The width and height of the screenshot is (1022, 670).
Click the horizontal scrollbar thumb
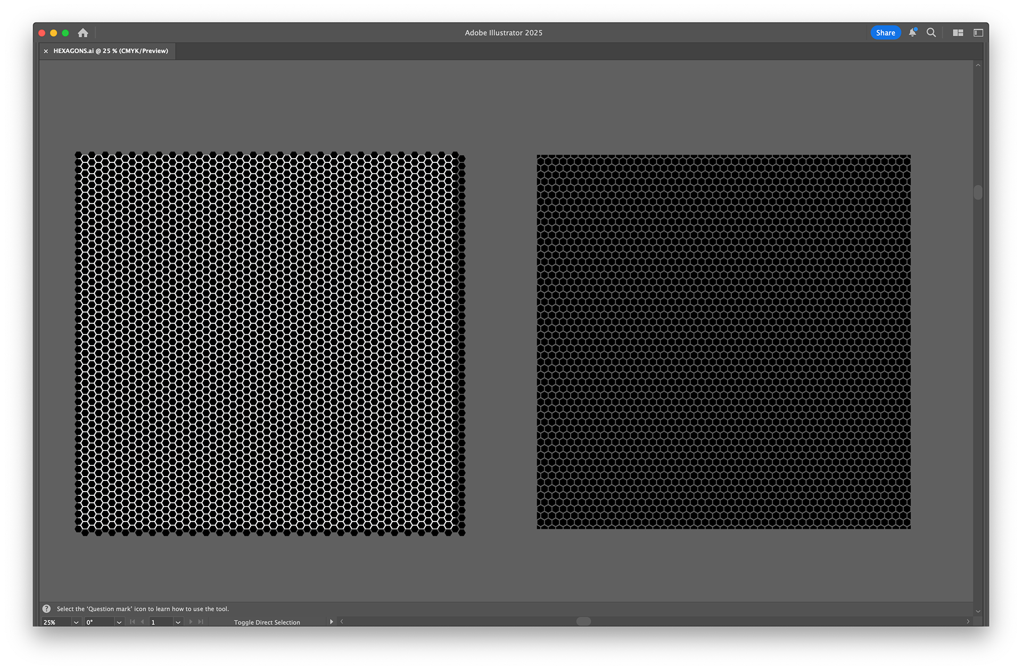click(x=583, y=621)
